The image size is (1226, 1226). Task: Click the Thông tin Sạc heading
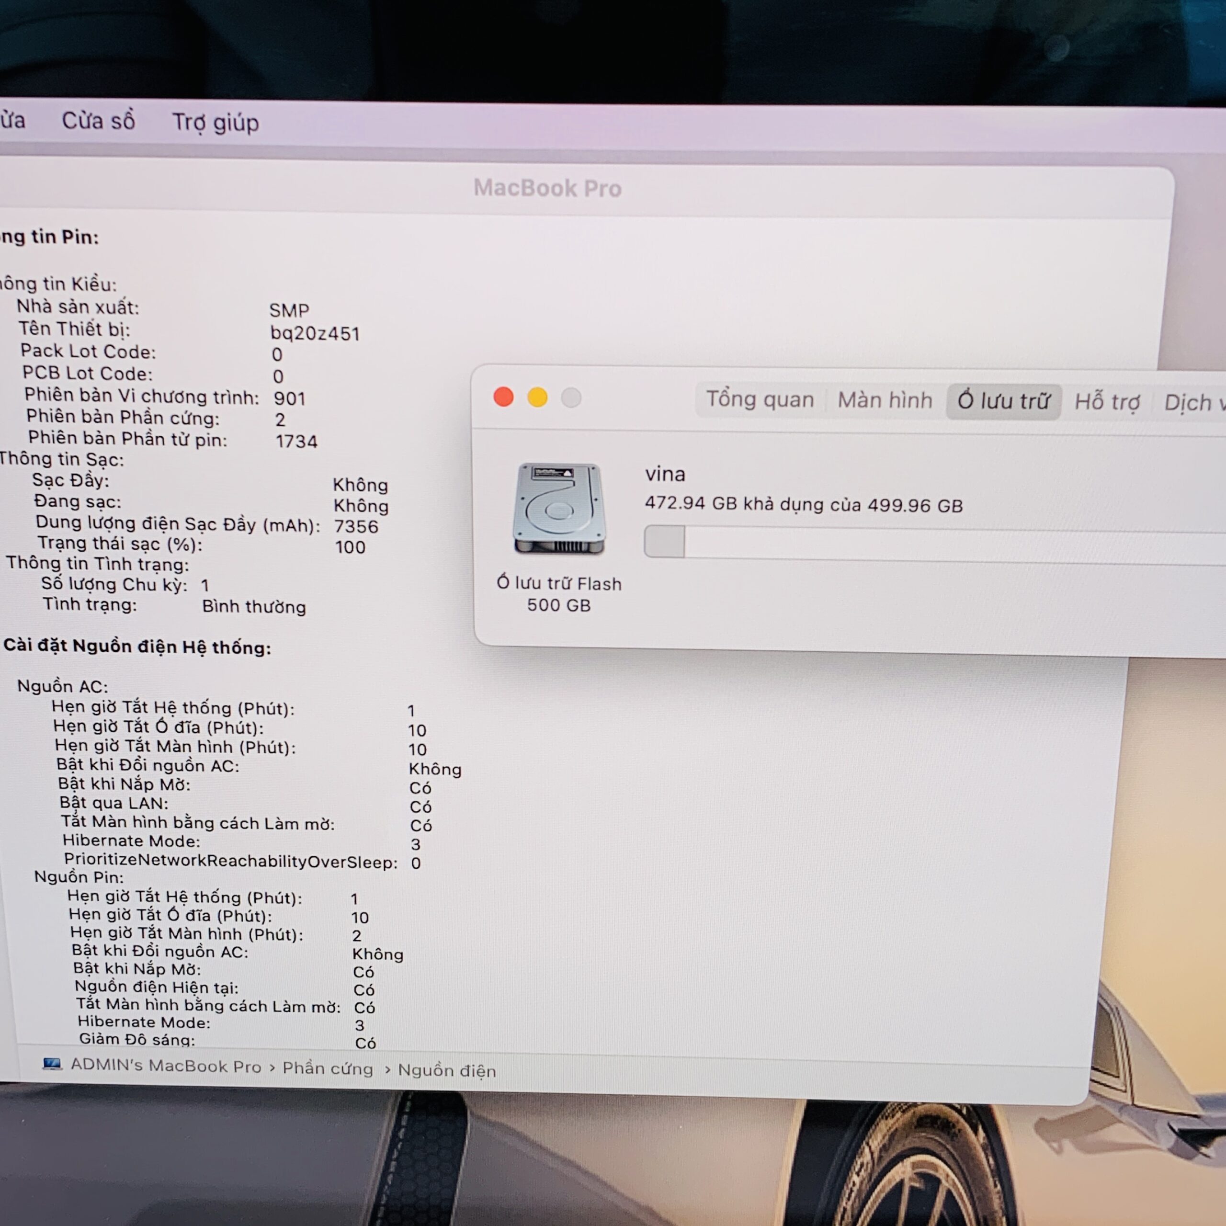pyautogui.click(x=62, y=459)
